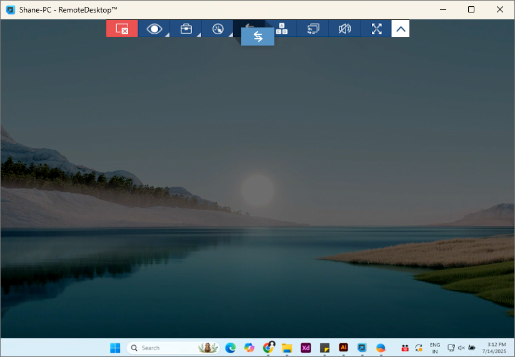The height and width of the screenshot is (357, 515).
Task: Open Adobe XD from the taskbar
Action: 306,348
